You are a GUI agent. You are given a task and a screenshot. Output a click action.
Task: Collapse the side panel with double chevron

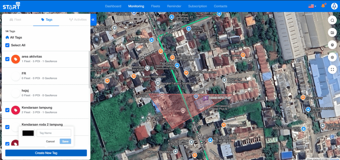pyautogui.click(x=93, y=20)
